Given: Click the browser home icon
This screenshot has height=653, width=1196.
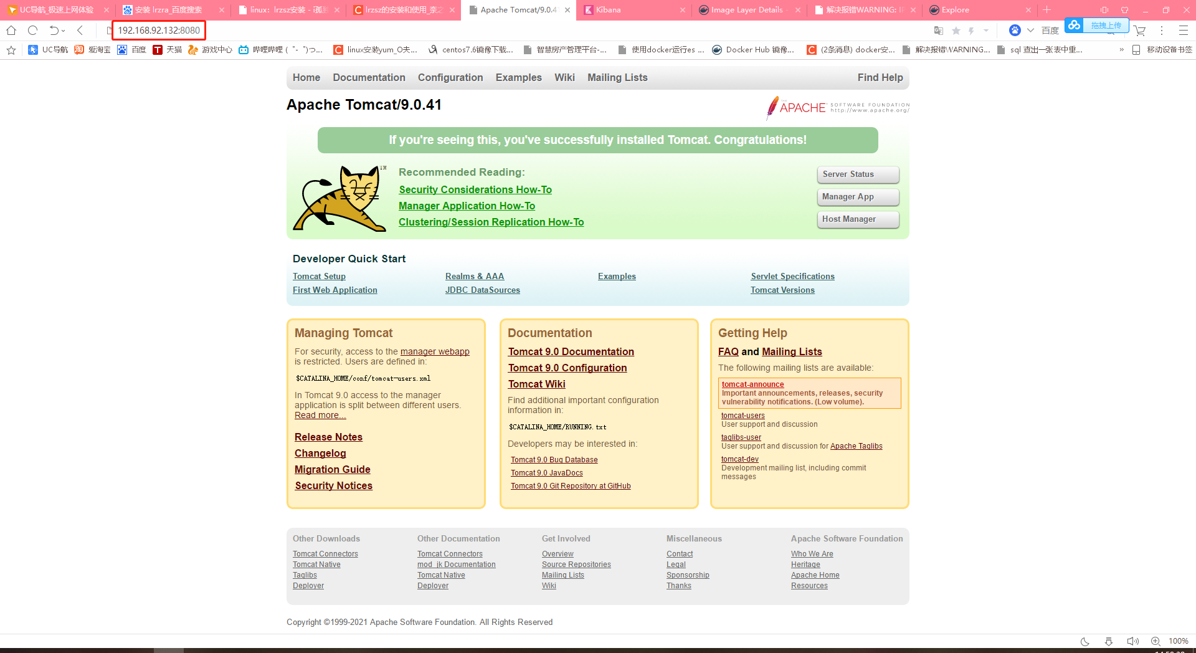Looking at the screenshot, I should 11,30.
